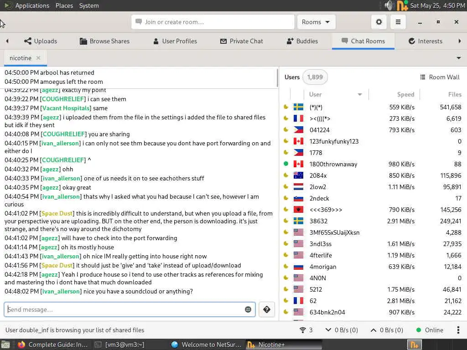Click the Netherlands flag beside 2low2

click(298, 187)
